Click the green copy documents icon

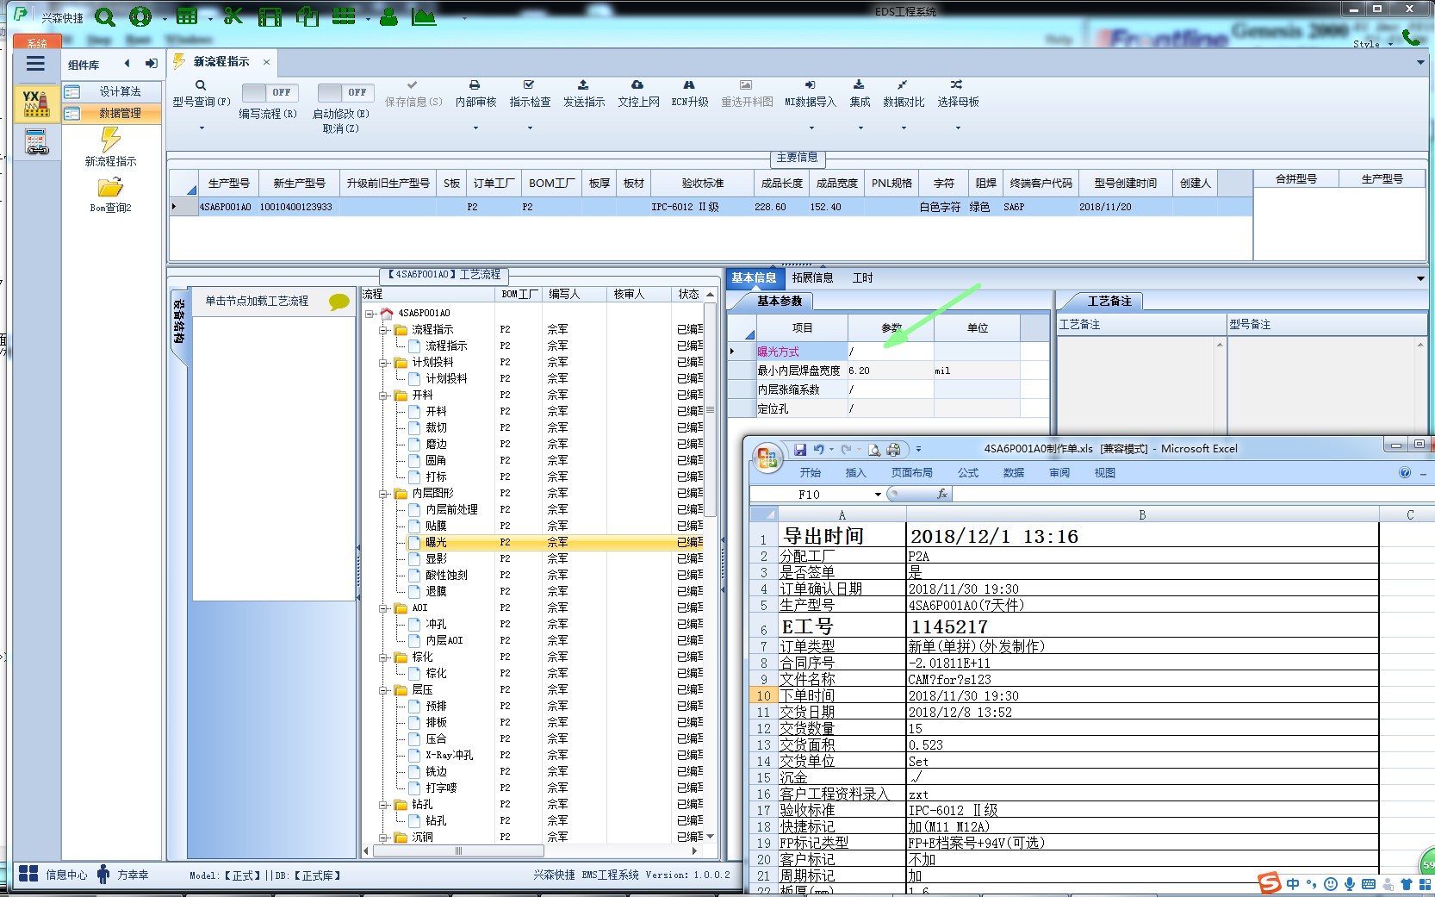[307, 16]
